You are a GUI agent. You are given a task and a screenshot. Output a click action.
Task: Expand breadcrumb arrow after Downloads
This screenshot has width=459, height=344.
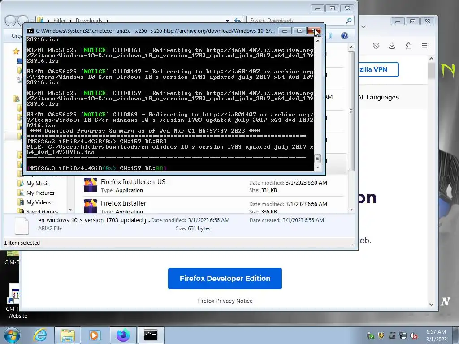[x=108, y=21]
